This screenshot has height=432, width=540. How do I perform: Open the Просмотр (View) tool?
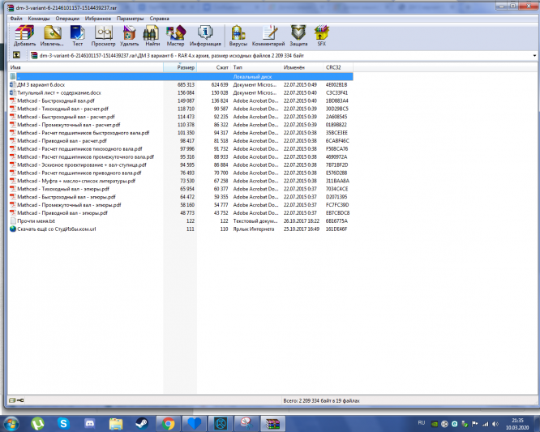[x=103, y=35]
